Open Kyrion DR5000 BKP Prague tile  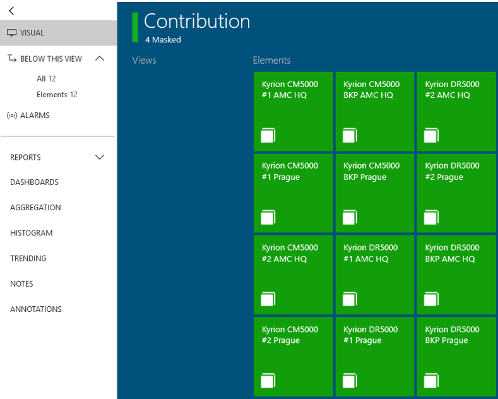click(456, 357)
